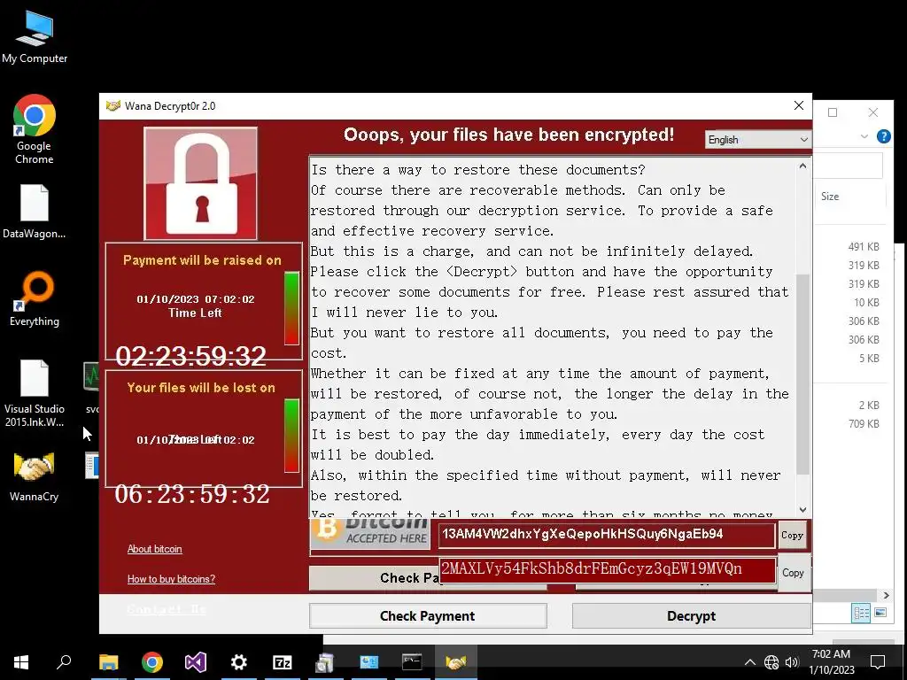Open the About bitcoin link
The image size is (907, 680).
154,549
